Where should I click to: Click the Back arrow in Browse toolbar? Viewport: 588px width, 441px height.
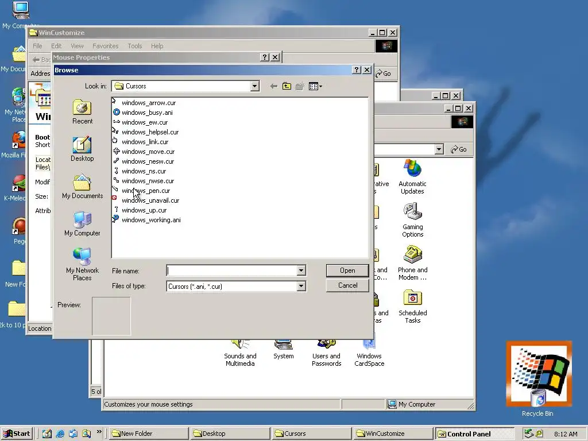coord(274,86)
